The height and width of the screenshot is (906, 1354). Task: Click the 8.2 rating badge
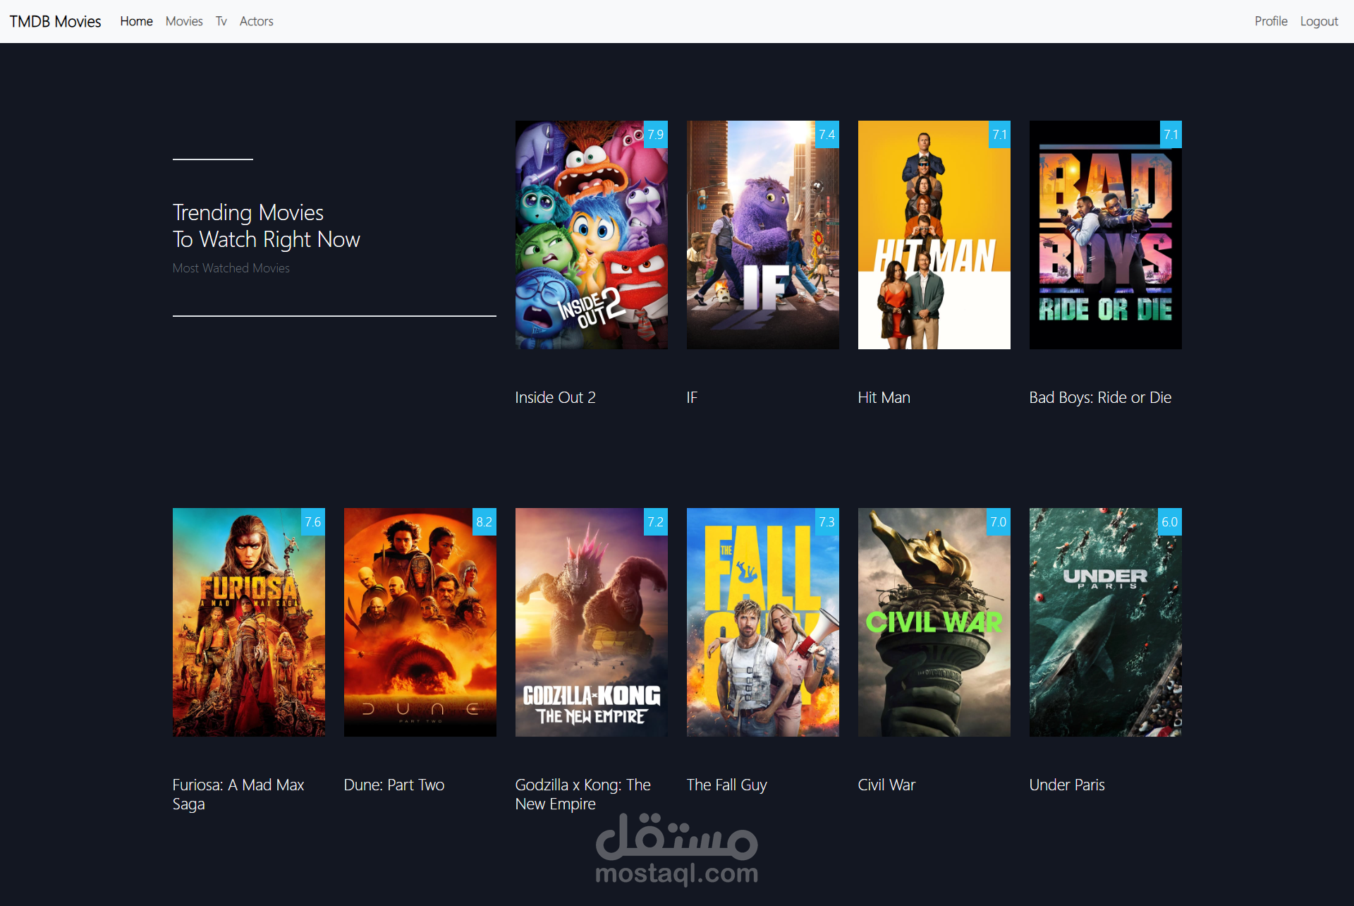tap(484, 521)
